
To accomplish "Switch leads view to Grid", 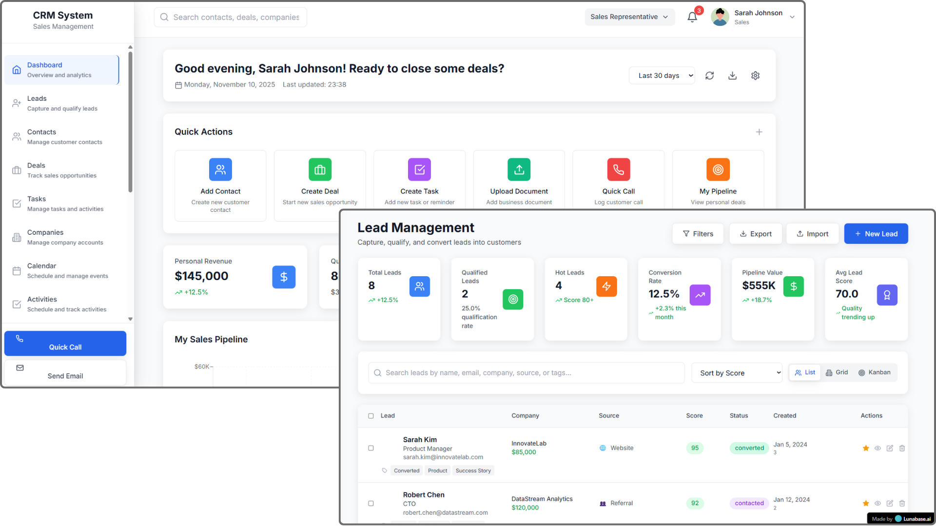I will click(837, 372).
